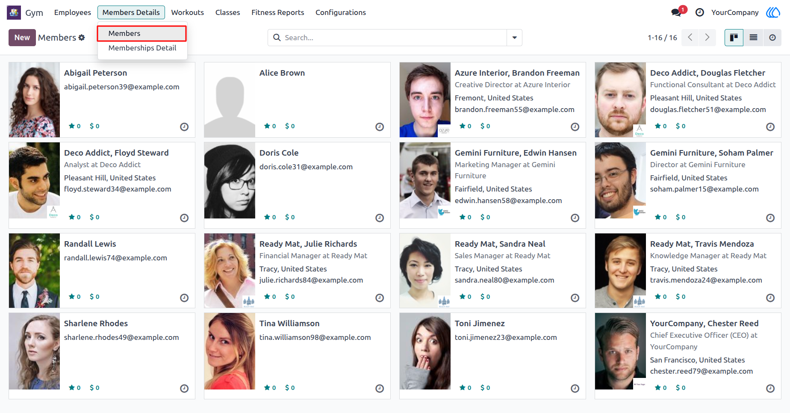
Task: Open Ready Mat, Sandra Neal card title
Action: [500, 244]
